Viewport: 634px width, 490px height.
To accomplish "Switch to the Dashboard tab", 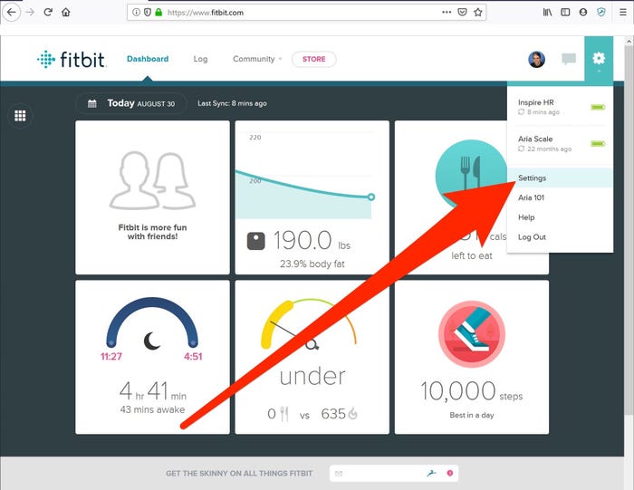I will pos(148,59).
